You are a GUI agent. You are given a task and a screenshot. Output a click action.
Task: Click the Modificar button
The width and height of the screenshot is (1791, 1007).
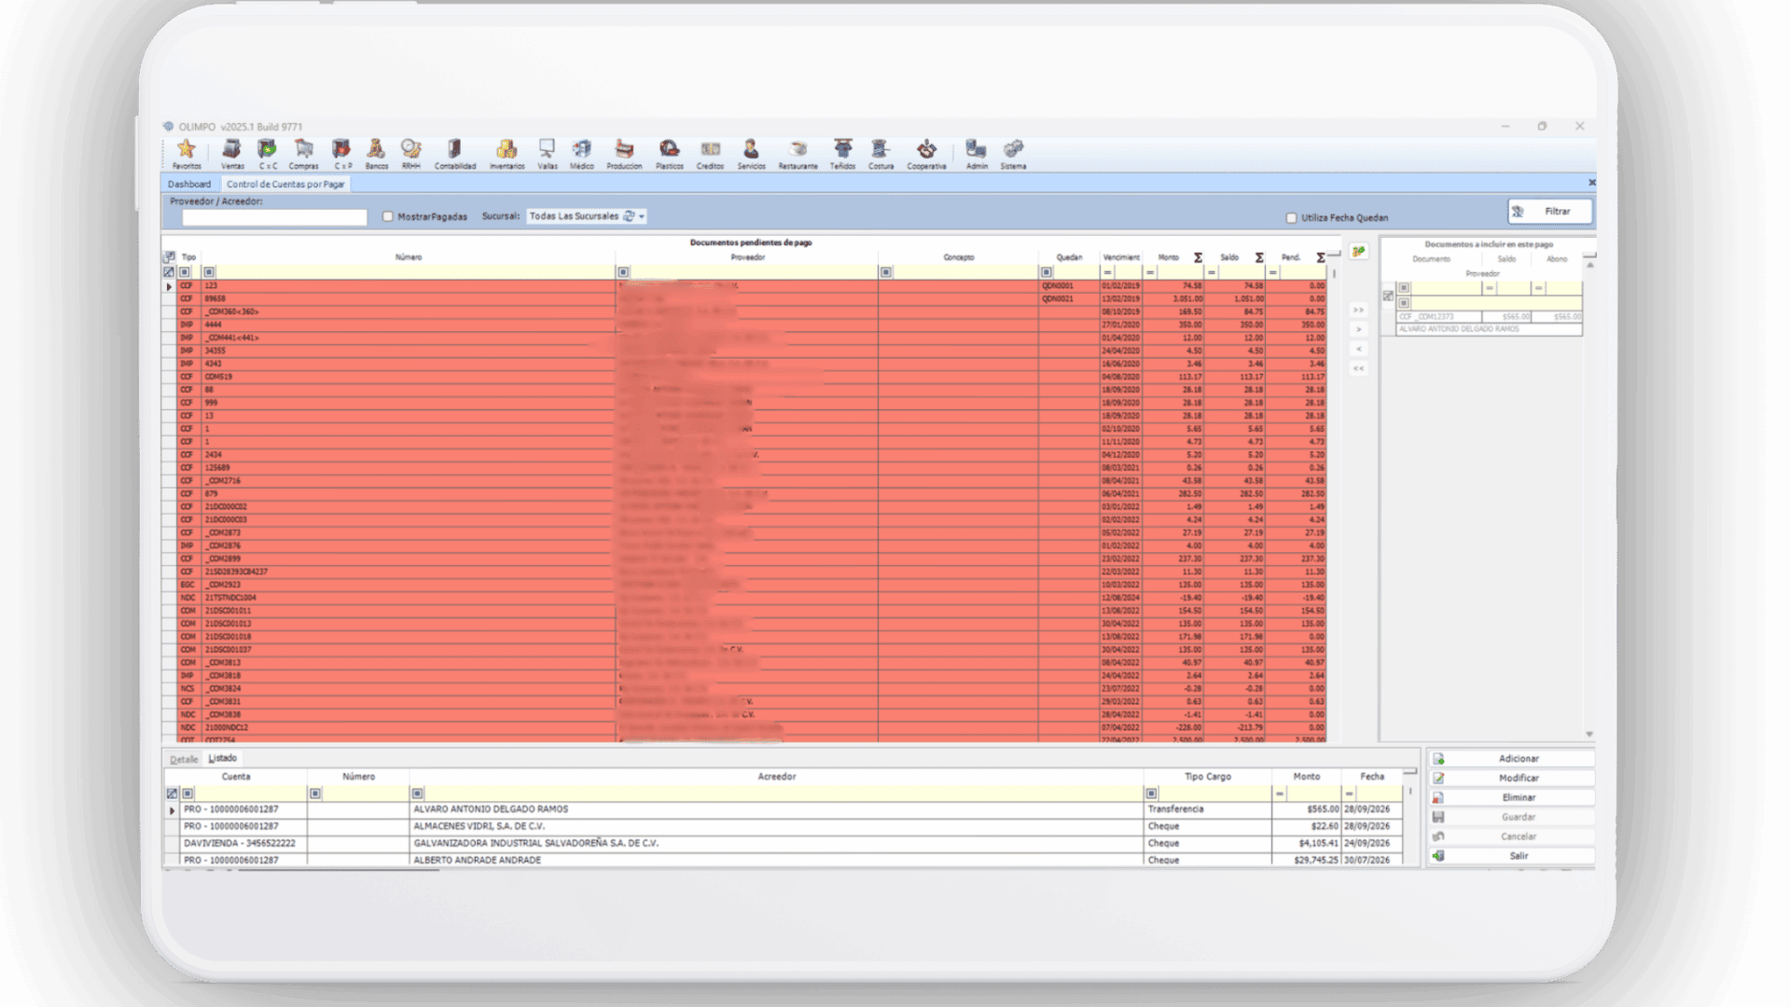(x=1510, y=779)
